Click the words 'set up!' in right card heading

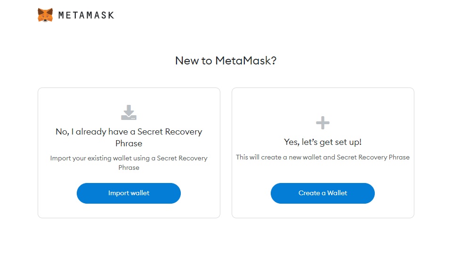[x=348, y=142]
